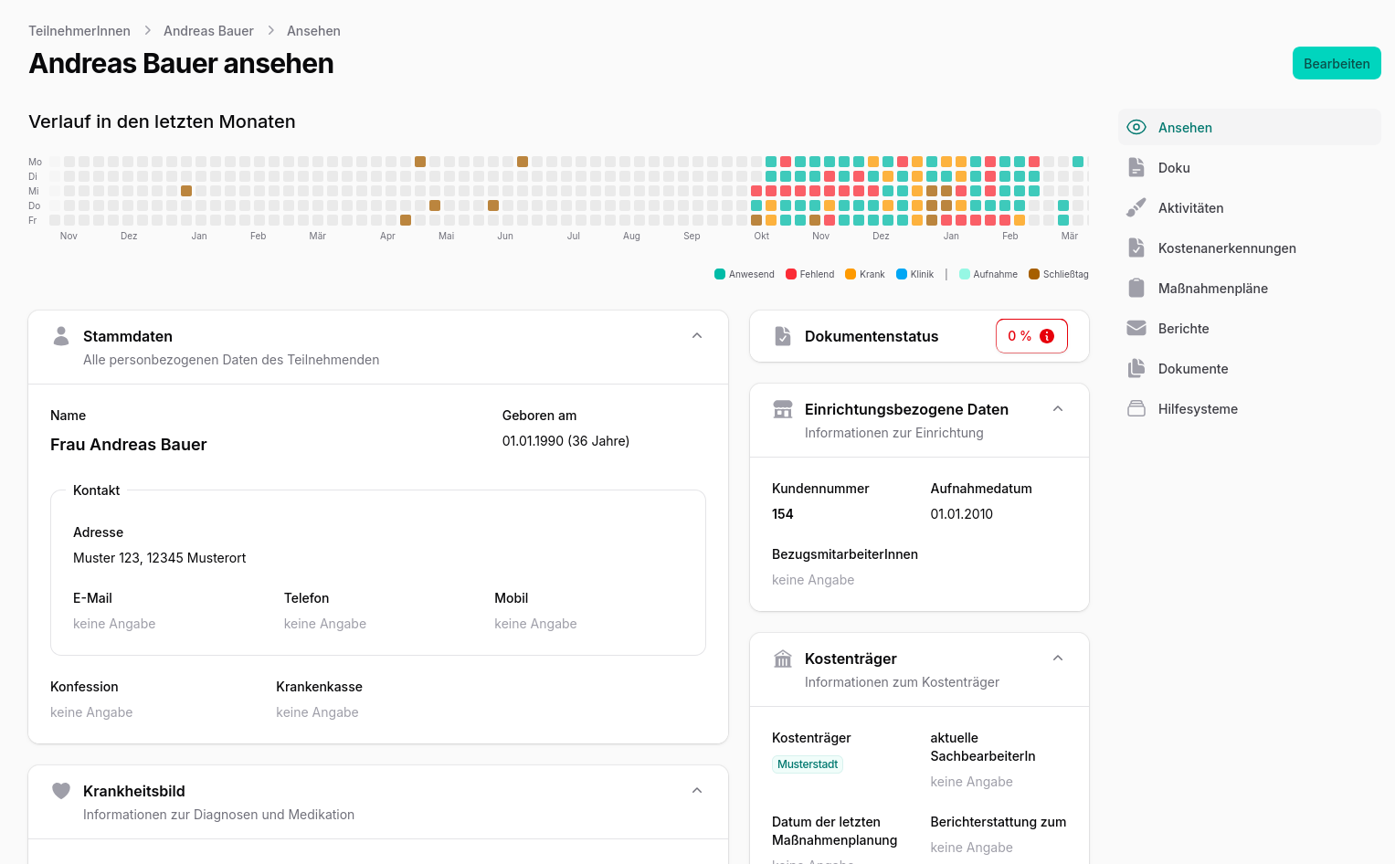Select the Ansehen entry in the sidebar
The height and width of the screenshot is (864, 1395).
click(x=1185, y=127)
